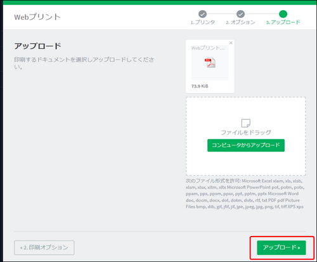Viewport: 317px width, 262px height.
Task: Click the 印刷するドキュメント instruction text
Action: click(84, 63)
